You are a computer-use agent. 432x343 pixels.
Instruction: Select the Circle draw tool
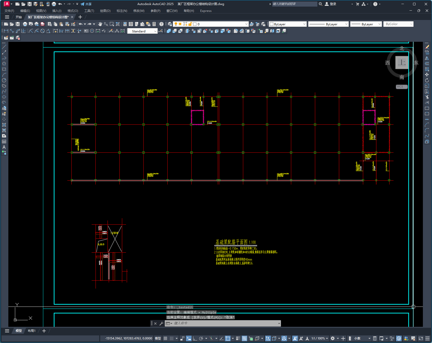click(x=4, y=80)
